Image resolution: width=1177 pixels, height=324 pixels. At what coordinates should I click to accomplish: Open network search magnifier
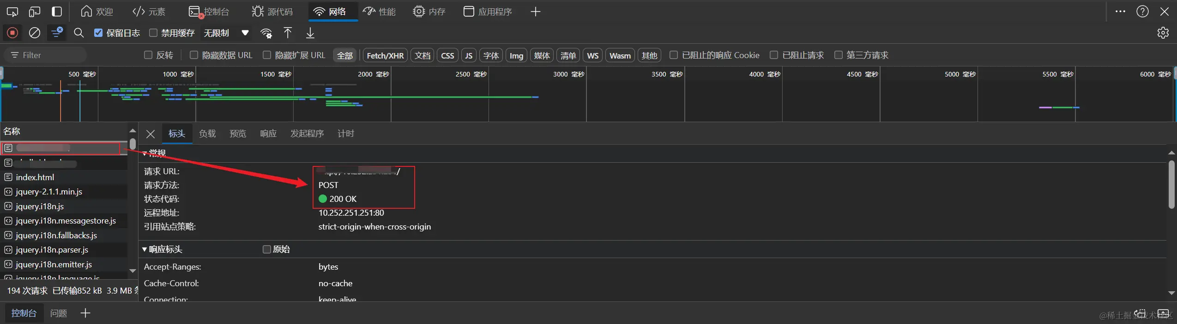point(79,33)
